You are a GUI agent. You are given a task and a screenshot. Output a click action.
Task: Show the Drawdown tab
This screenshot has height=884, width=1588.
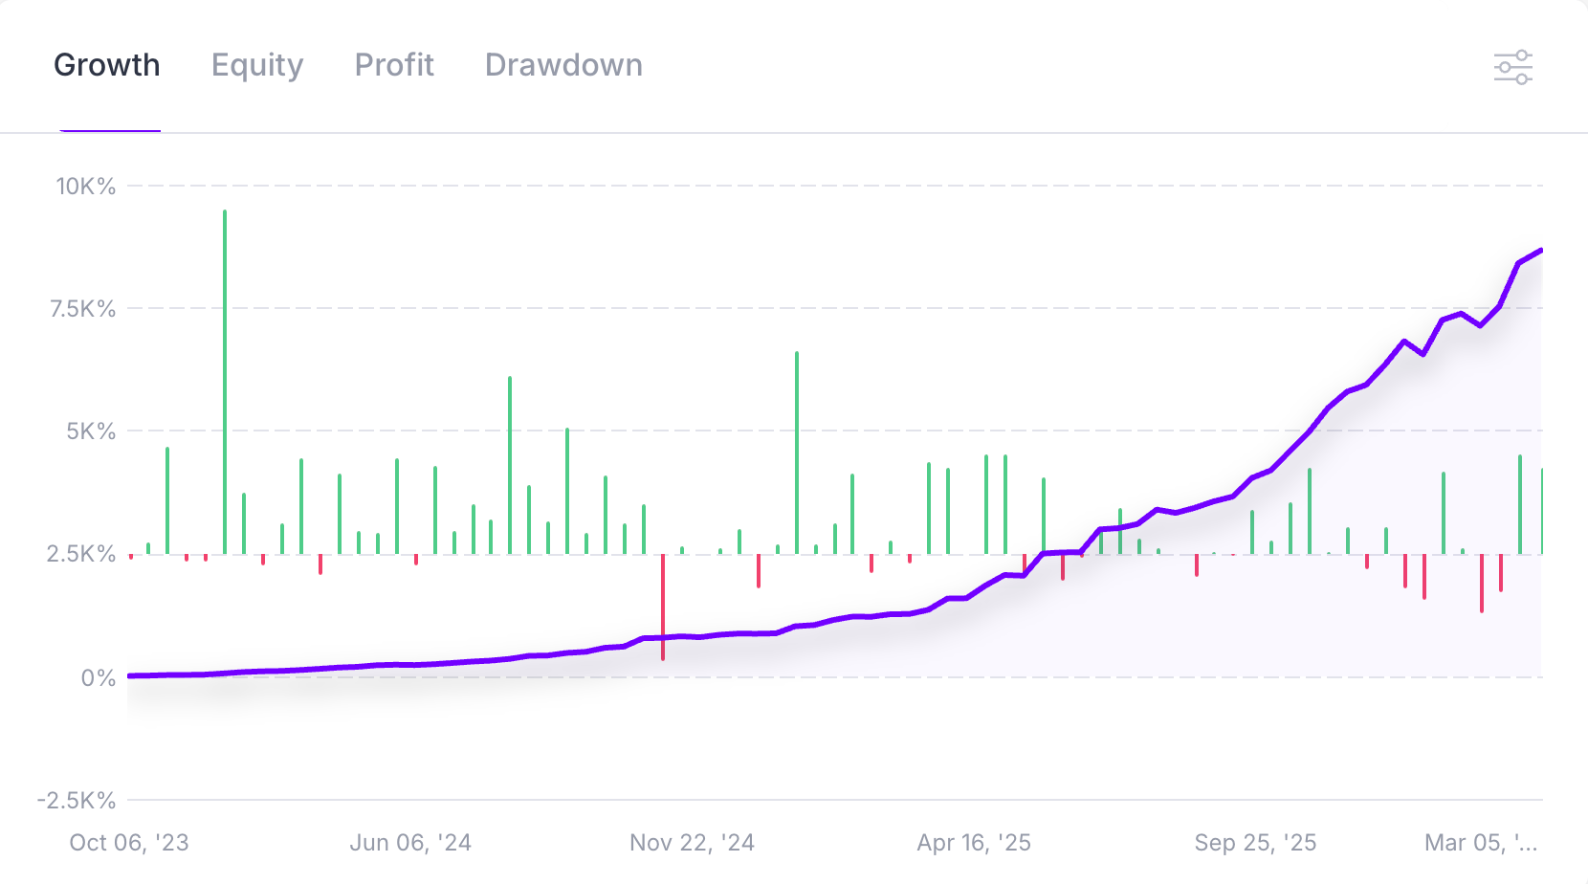point(563,65)
